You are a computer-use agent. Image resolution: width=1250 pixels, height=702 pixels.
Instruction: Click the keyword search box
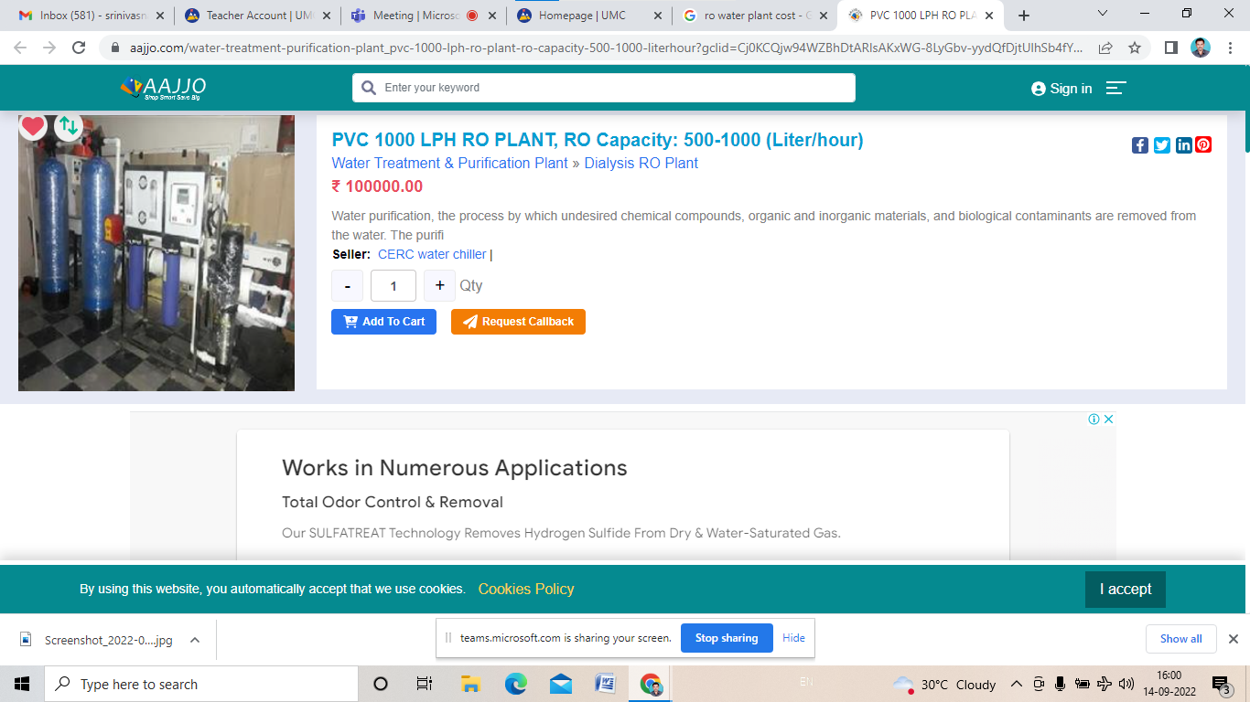pyautogui.click(x=604, y=88)
